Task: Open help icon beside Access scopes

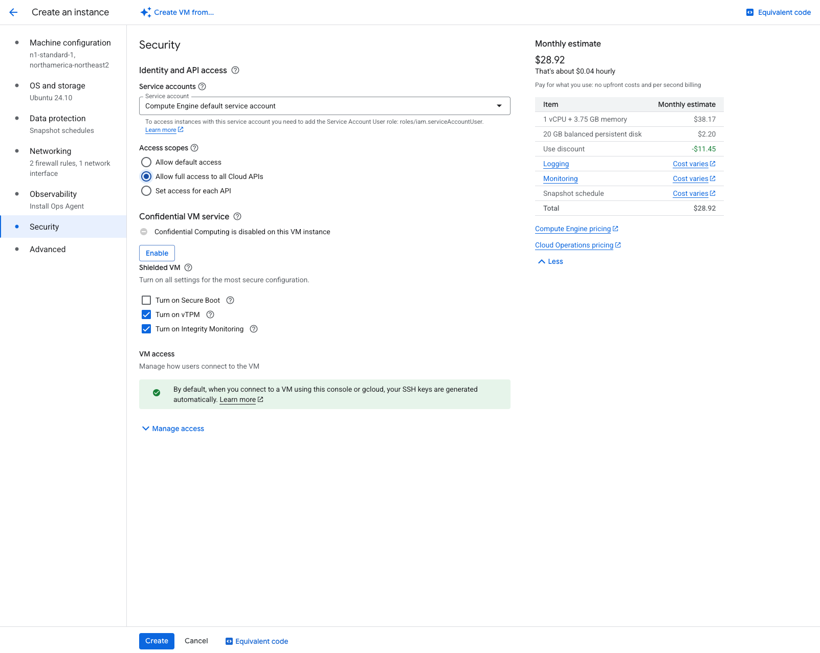Action: tap(194, 148)
